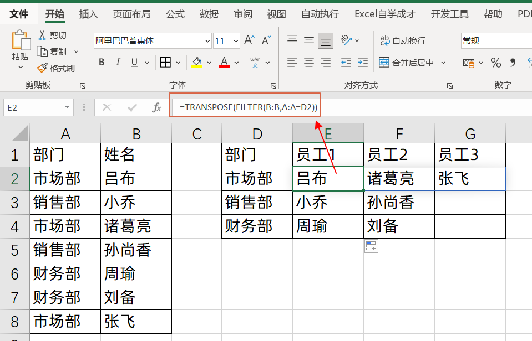Switch to the 插入 Insert tab

click(x=88, y=14)
